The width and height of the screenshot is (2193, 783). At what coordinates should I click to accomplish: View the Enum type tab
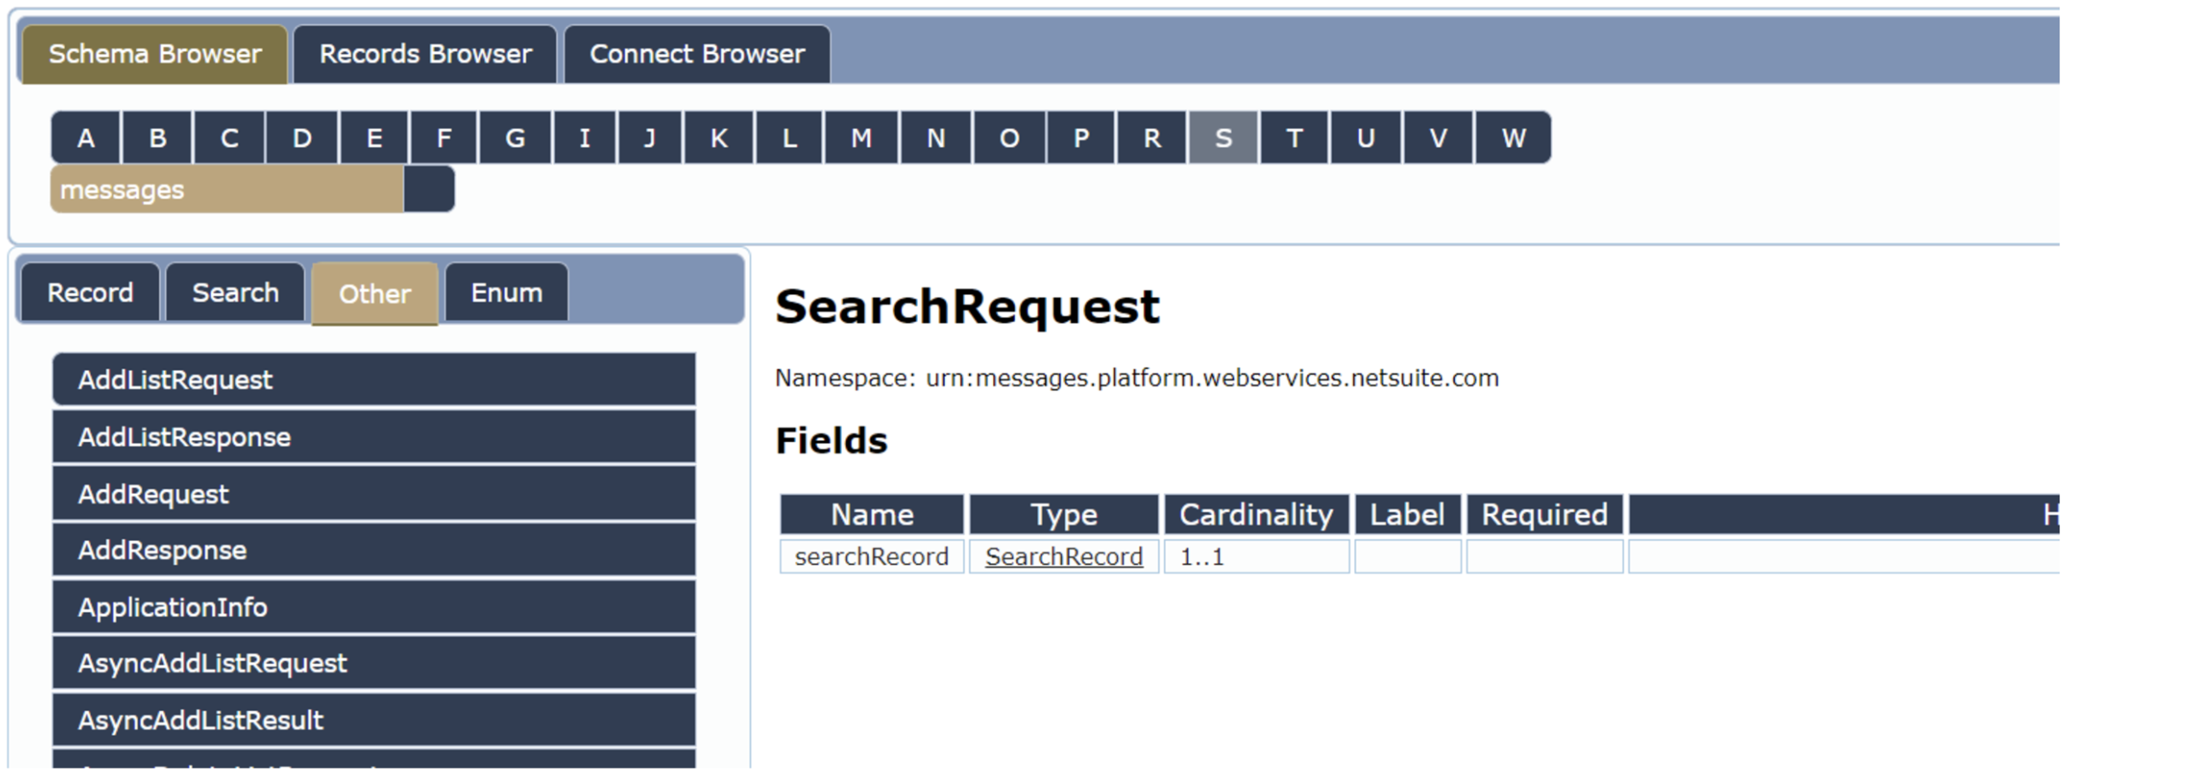pyautogui.click(x=506, y=292)
